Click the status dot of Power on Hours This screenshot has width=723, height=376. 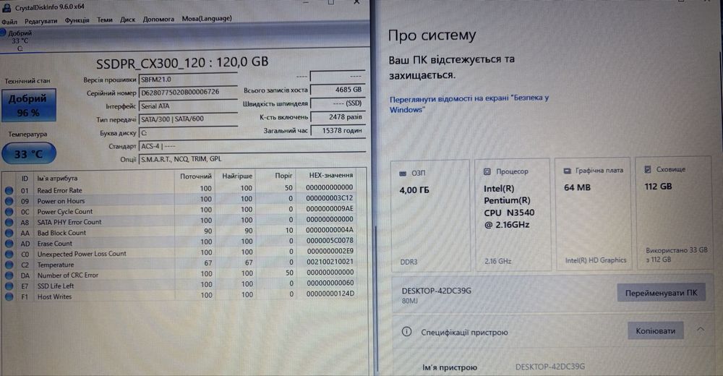(9, 201)
